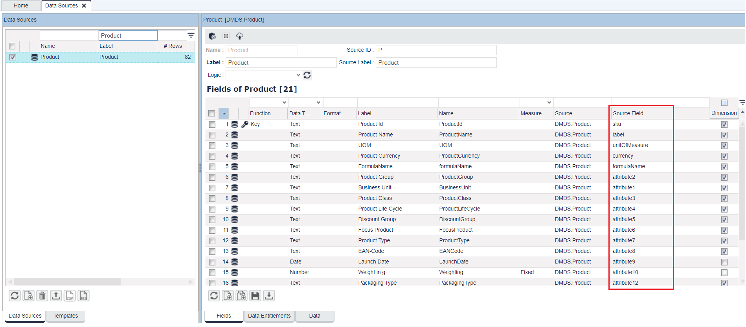Switch to the Data Entitlements tab

tap(269, 316)
